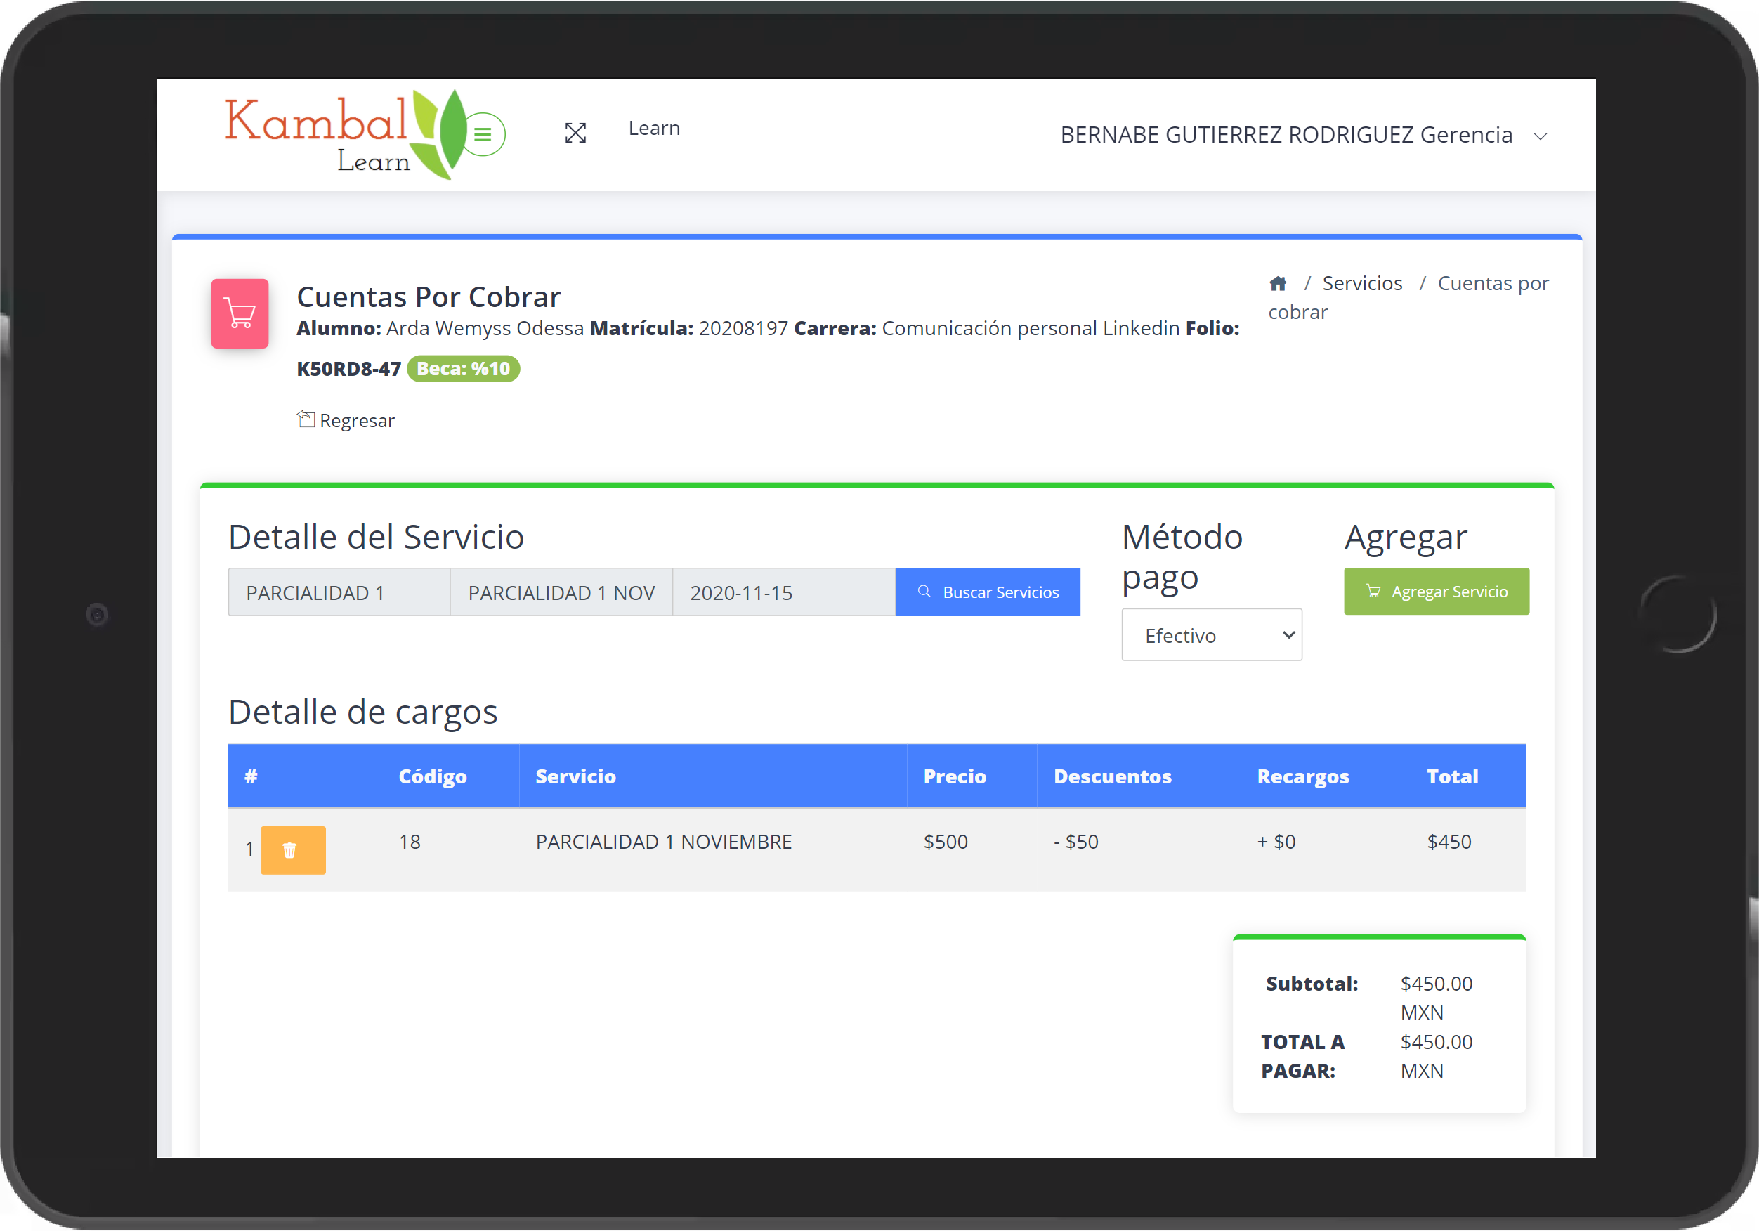Screen dimensions: 1759x1231
Task: Expand the BERNABE GUTIERREZ RODRIGUEZ dropdown
Action: [x=1545, y=135]
